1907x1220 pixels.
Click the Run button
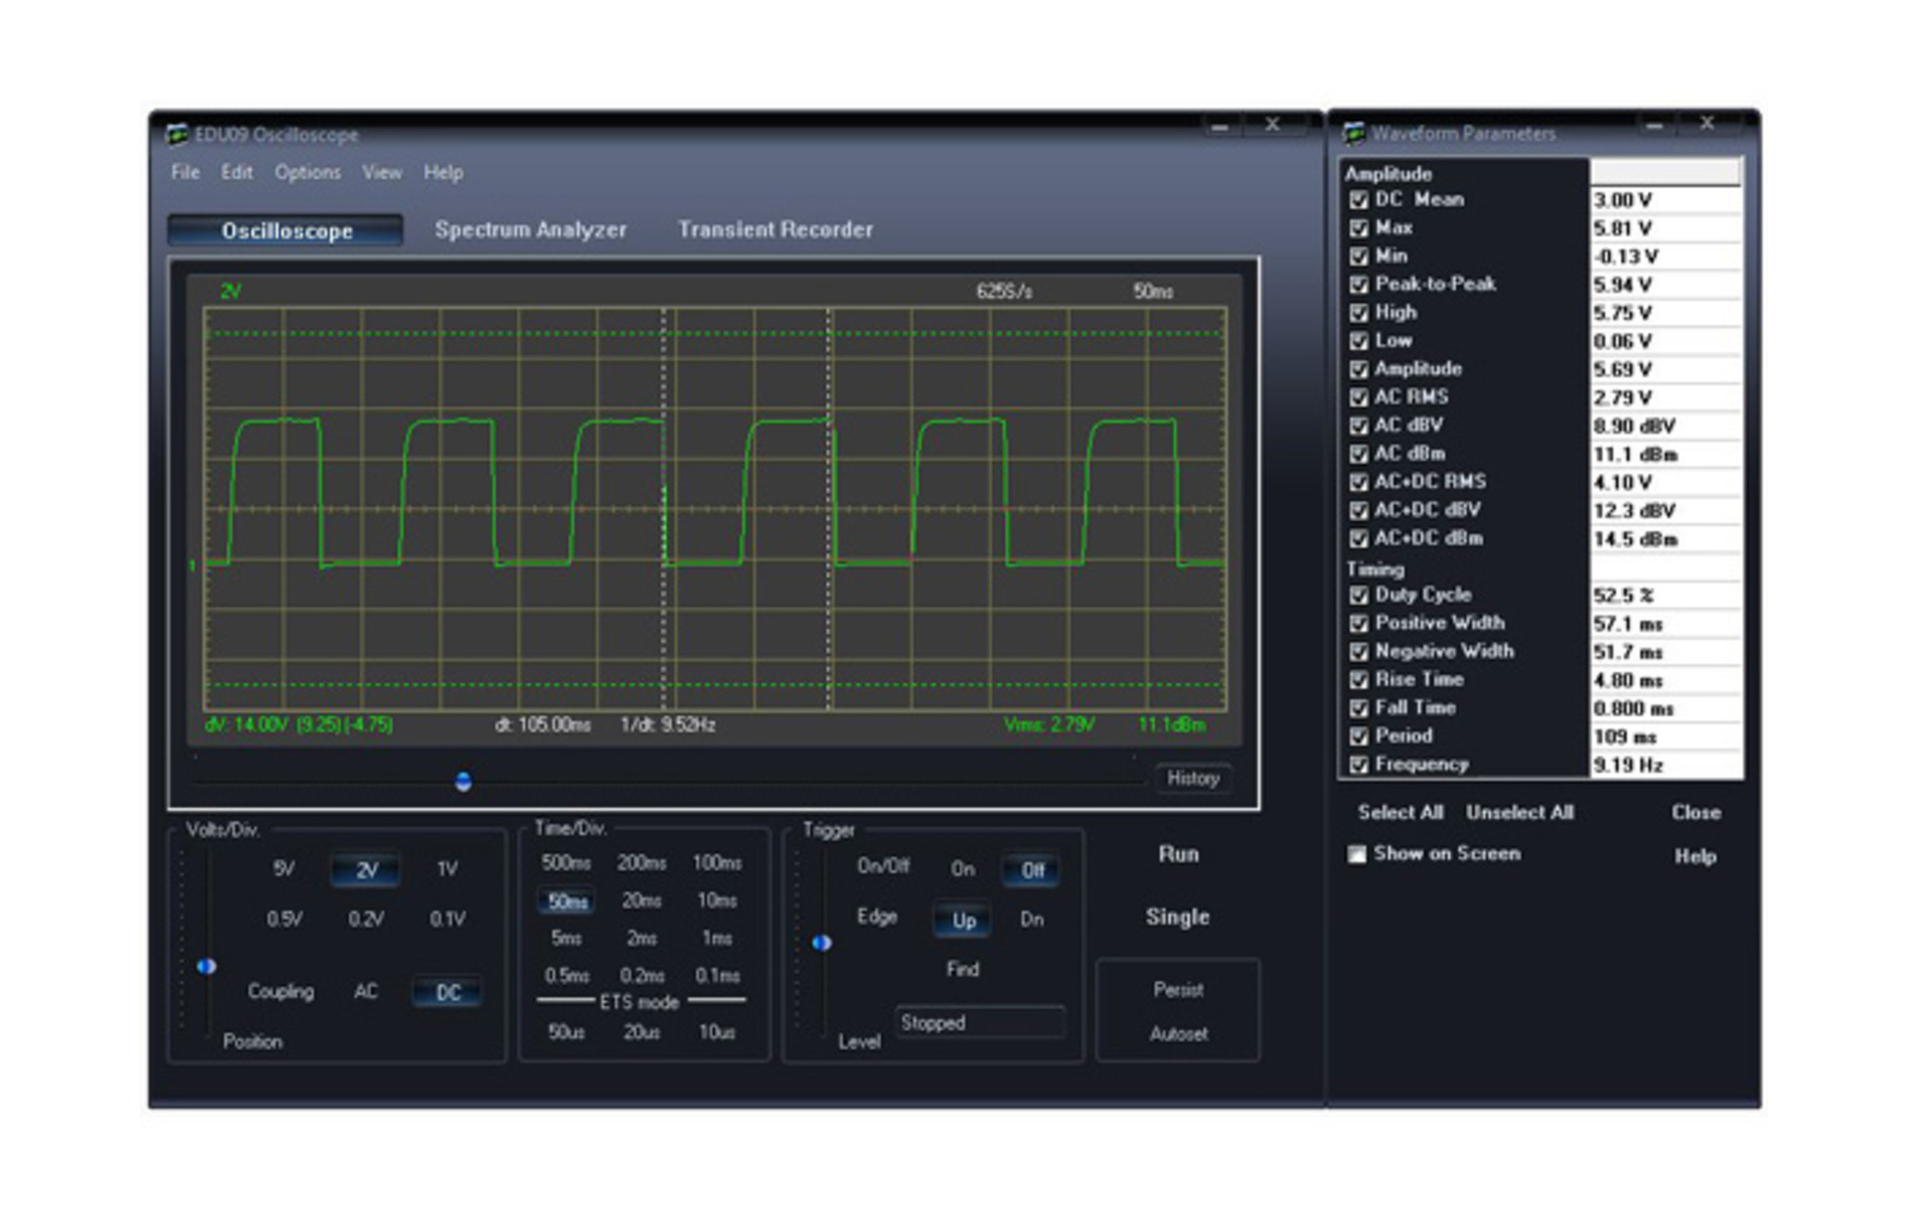(1179, 855)
